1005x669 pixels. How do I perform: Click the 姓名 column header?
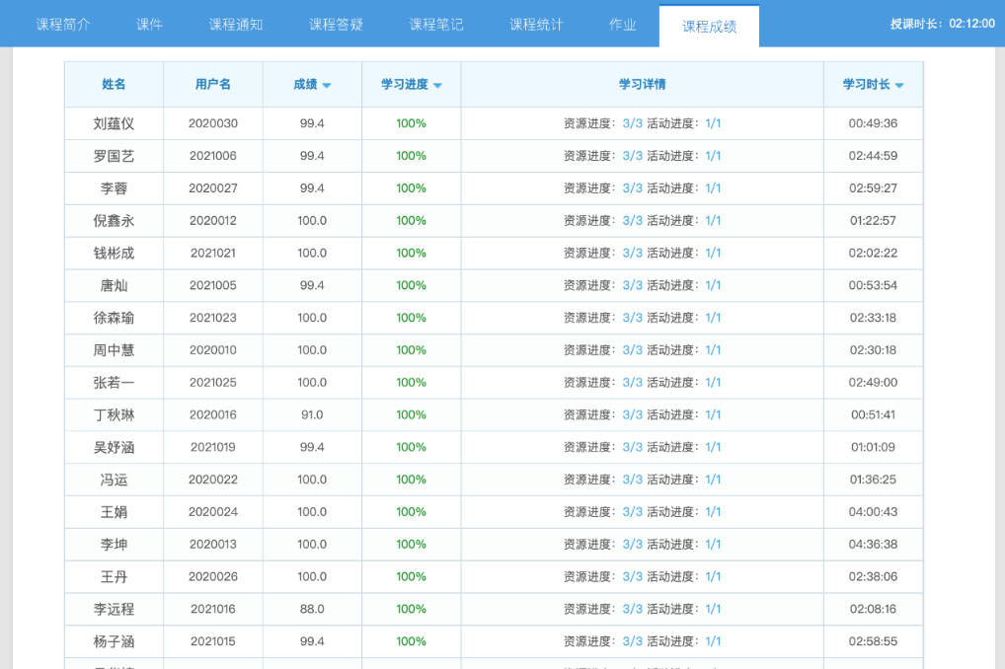(x=114, y=85)
